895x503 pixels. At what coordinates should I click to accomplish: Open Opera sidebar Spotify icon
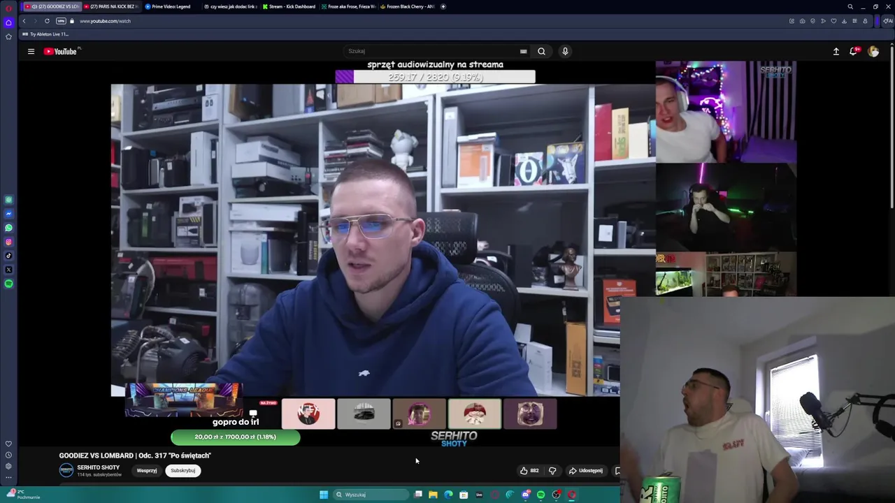pos(8,284)
